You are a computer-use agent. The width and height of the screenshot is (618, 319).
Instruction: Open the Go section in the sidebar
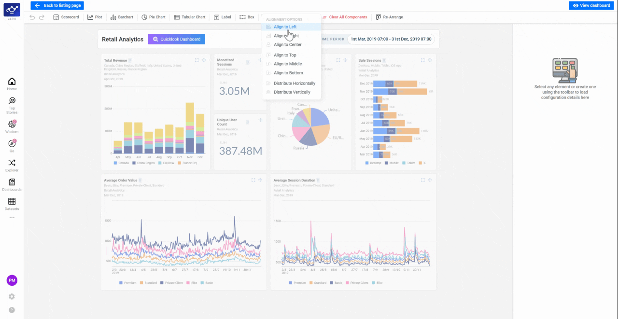click(12, 146)
